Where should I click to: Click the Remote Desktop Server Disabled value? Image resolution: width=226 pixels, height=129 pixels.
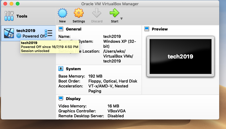coord(116,116)
